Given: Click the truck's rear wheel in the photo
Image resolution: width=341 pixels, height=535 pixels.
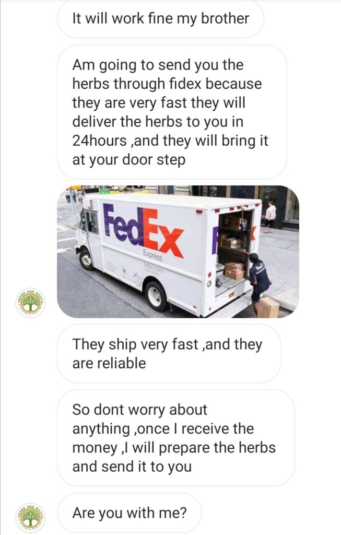Looking at the screenshot, I should click(x=156, y=296).
